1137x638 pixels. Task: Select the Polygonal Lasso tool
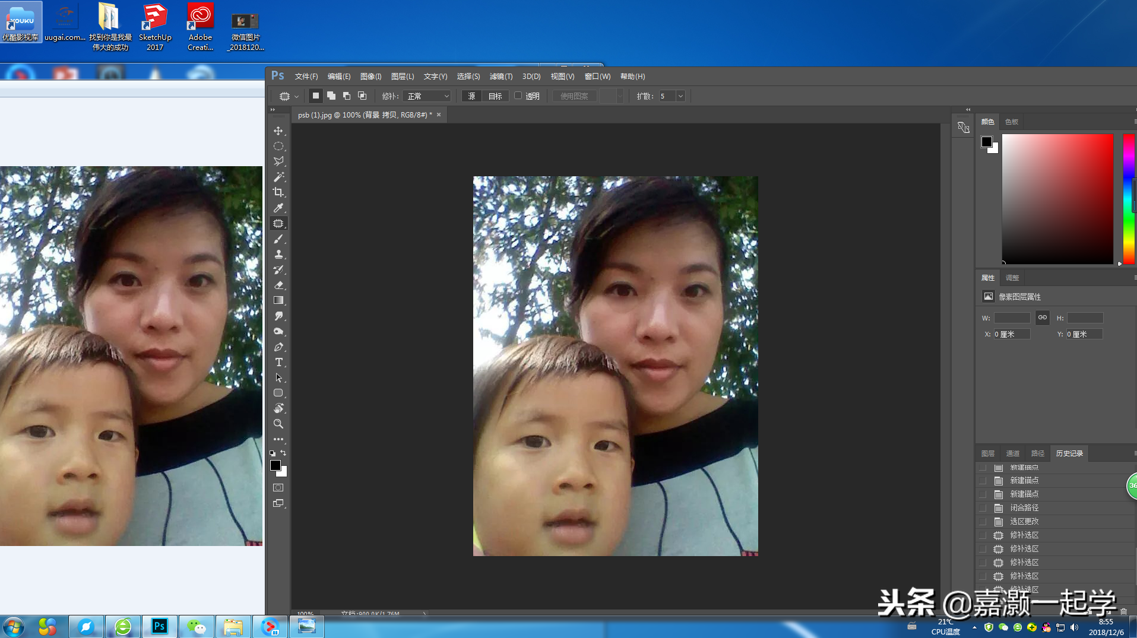point(278,161)
